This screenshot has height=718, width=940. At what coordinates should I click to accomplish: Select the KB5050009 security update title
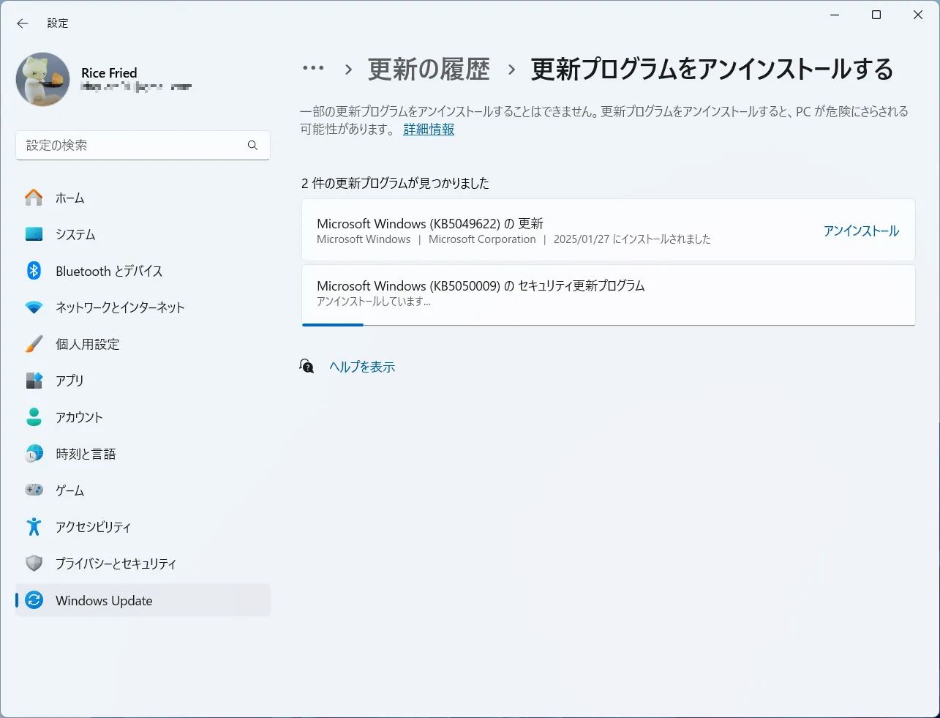tap(481, 285)
